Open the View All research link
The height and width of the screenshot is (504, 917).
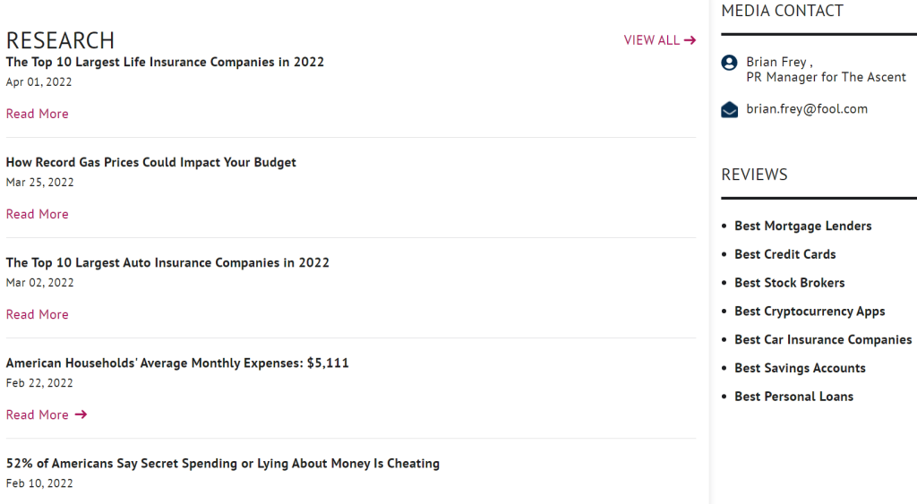click(660, 40)
